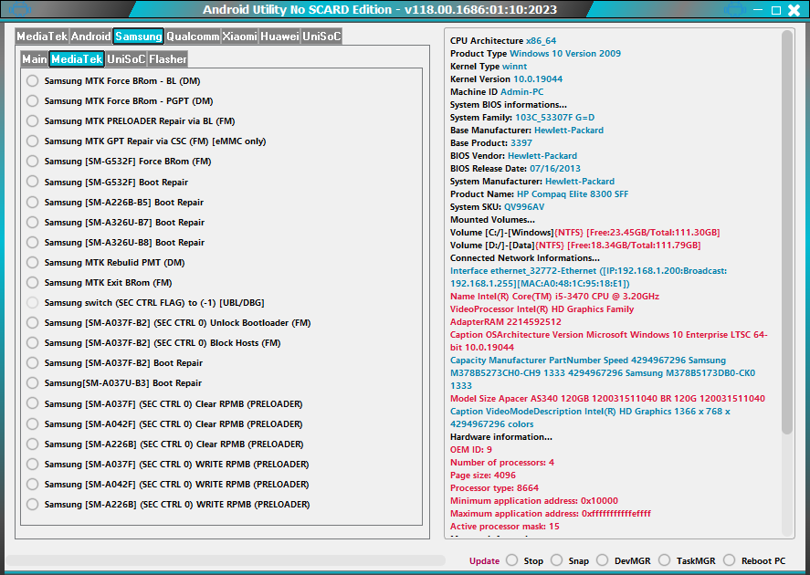Click the 'BIOS Release Date: 07/16/2013' line

515,169
